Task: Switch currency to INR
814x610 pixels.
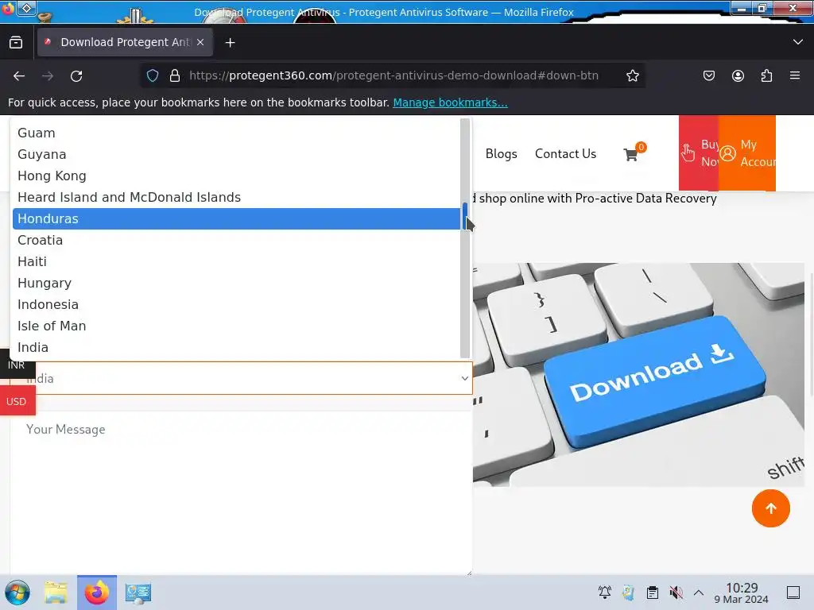Action: [x=16, y=365]
